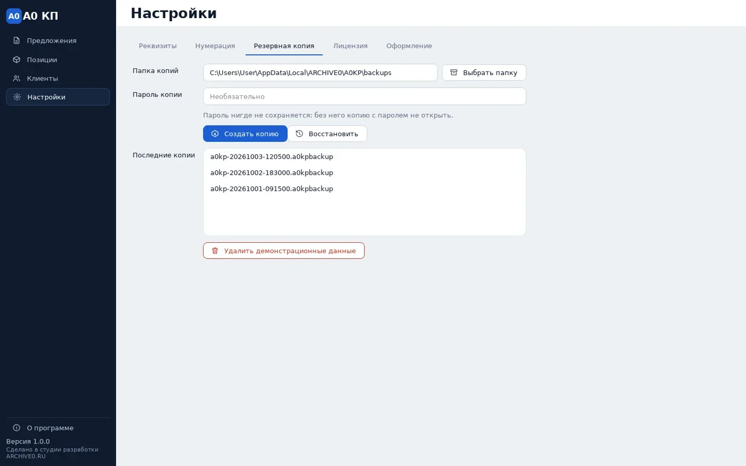The width and height of the screenshot is (746, 466).
Task: Select the Резервная копия tab
Action: (x=284, y=46)
